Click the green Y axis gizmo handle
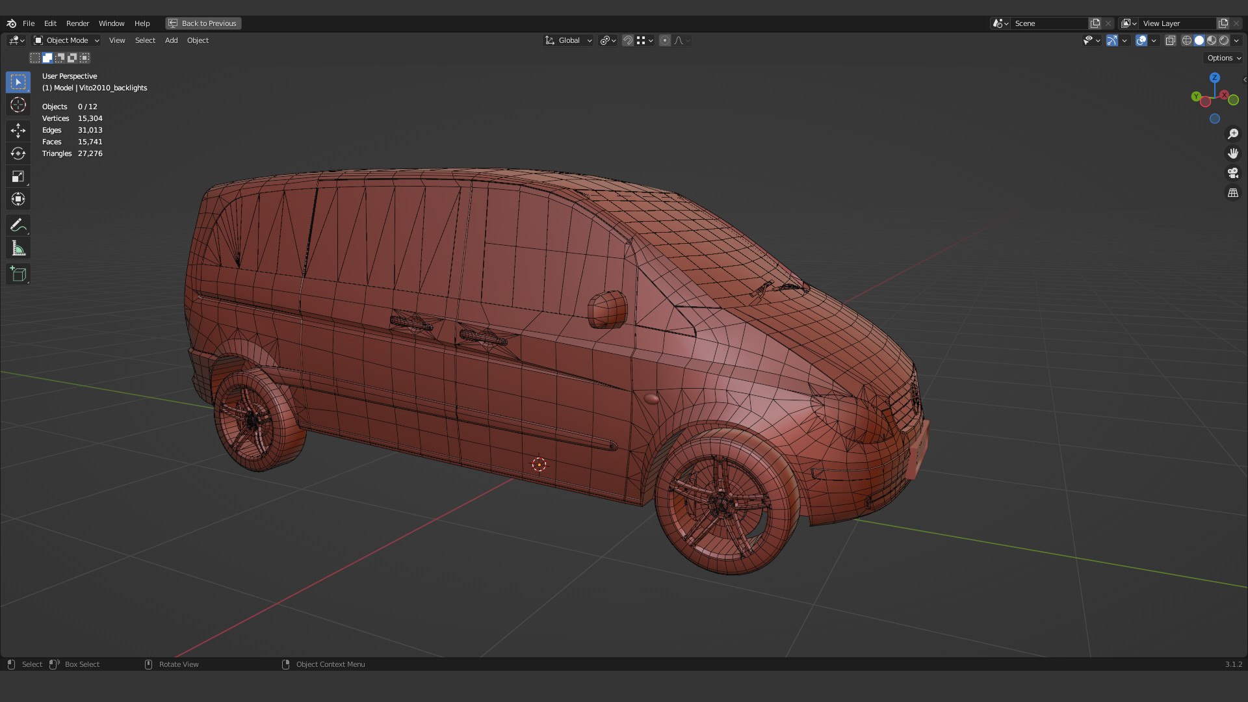This screenshot has width=1248, height=702. coord(1196,96)
